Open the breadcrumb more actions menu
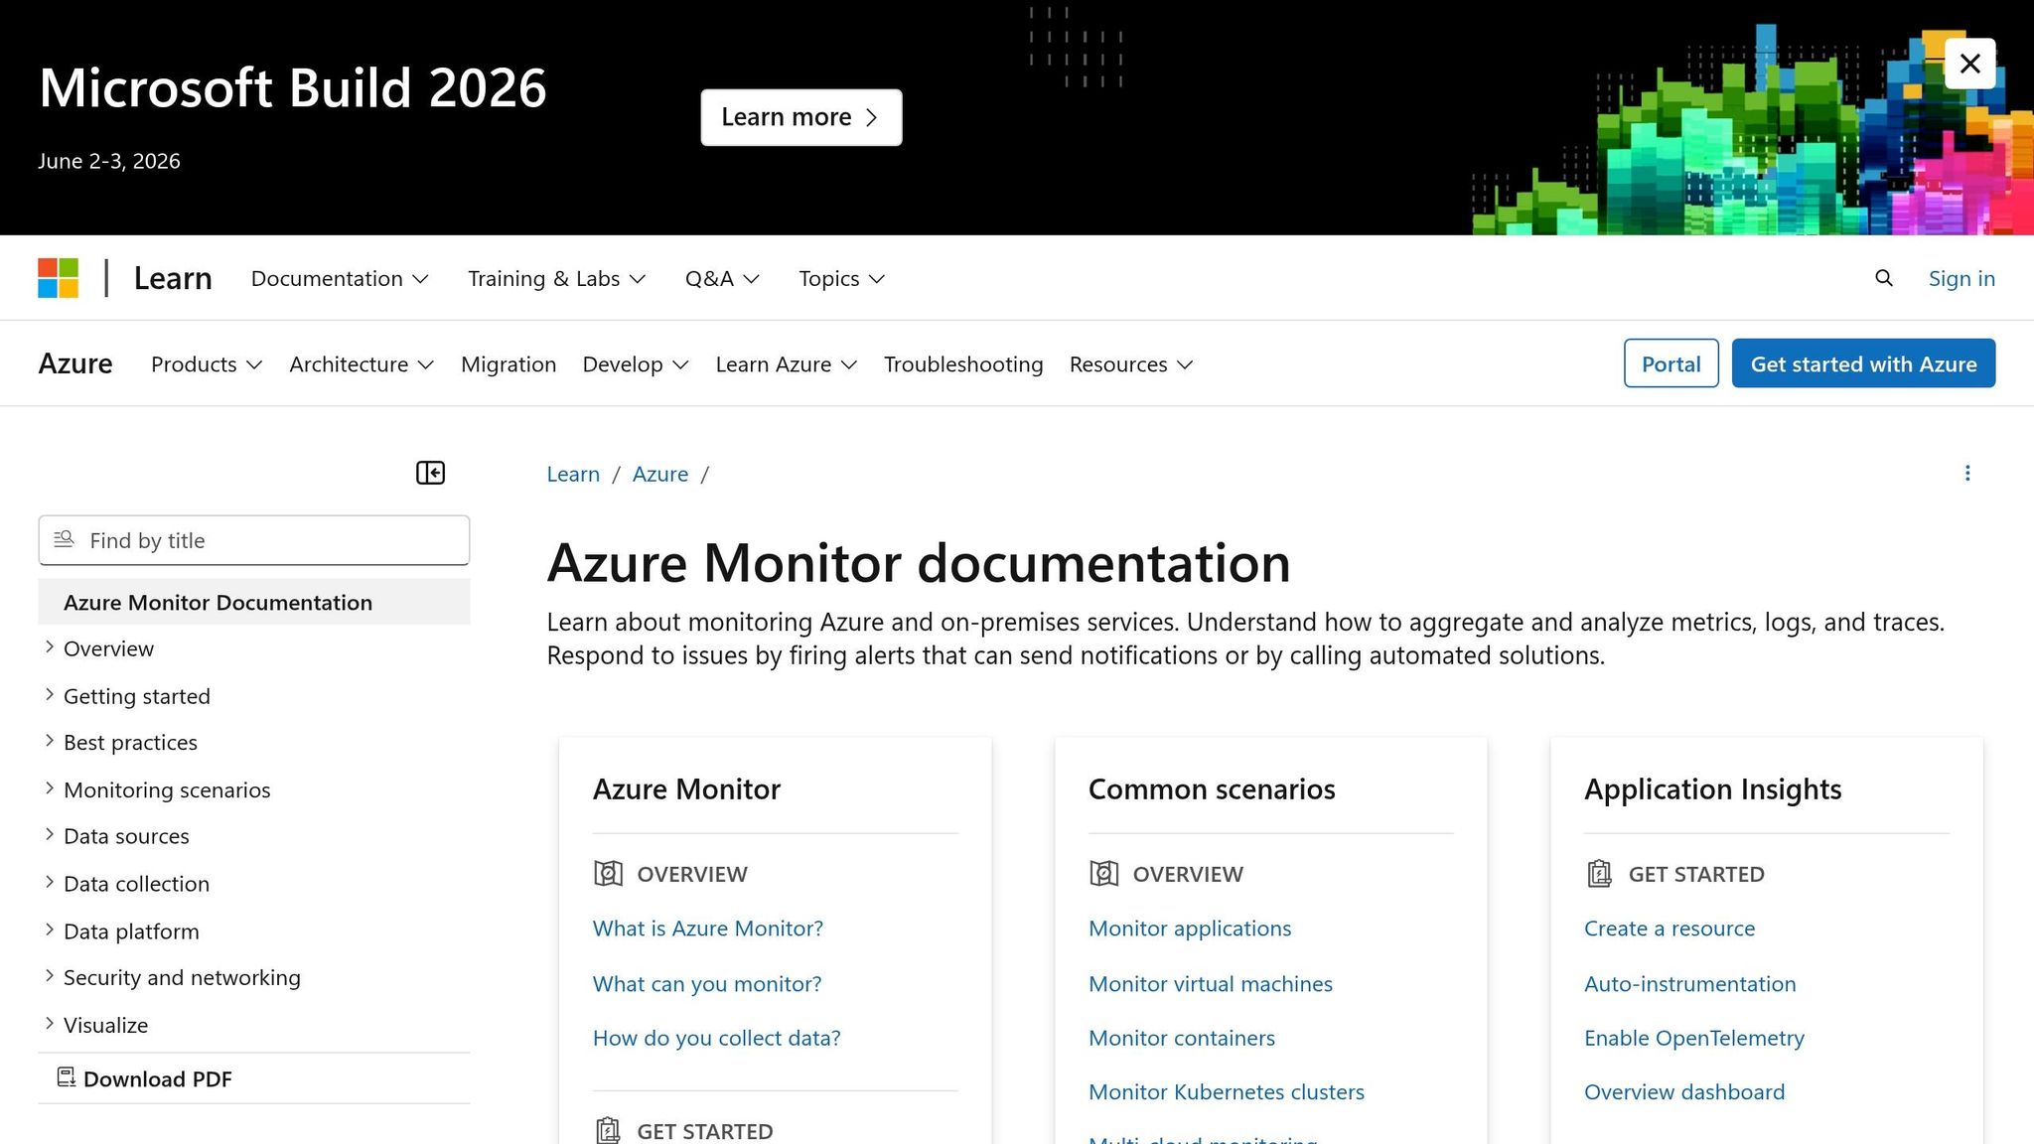This screenshot has width=2034, height=1144. pos(1967,474)
